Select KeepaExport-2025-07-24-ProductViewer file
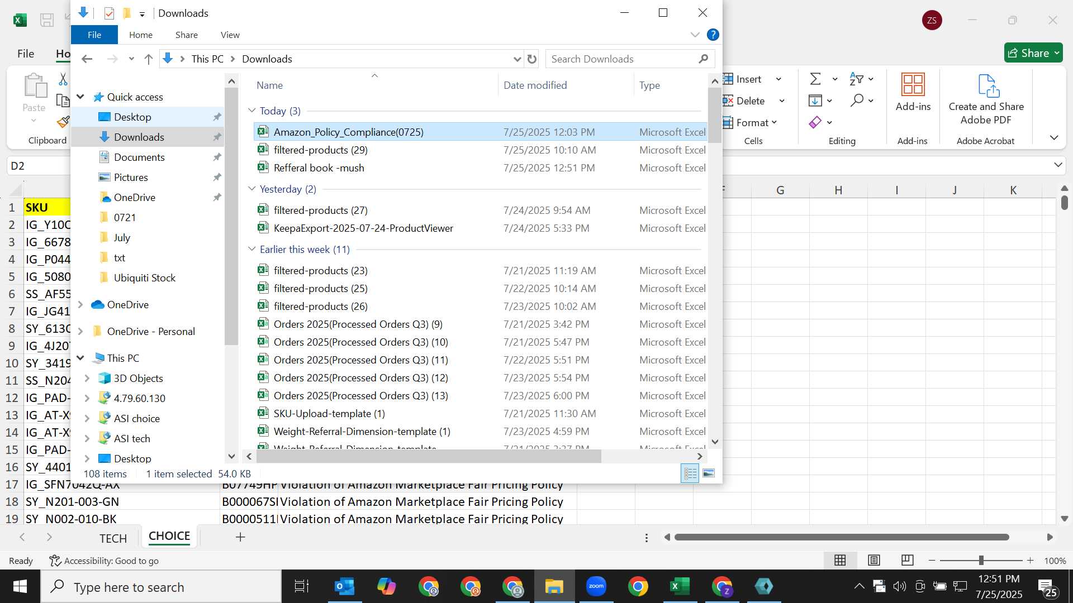1073x603 pixels. (363, 228)
